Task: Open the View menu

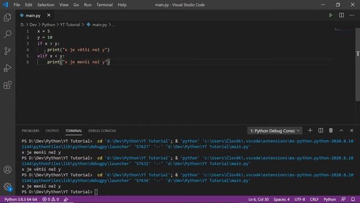Action: click(64, 5)
